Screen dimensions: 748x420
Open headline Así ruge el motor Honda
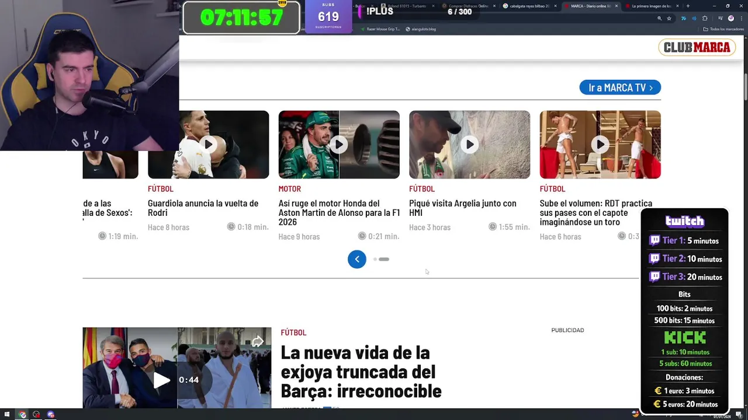339,212
